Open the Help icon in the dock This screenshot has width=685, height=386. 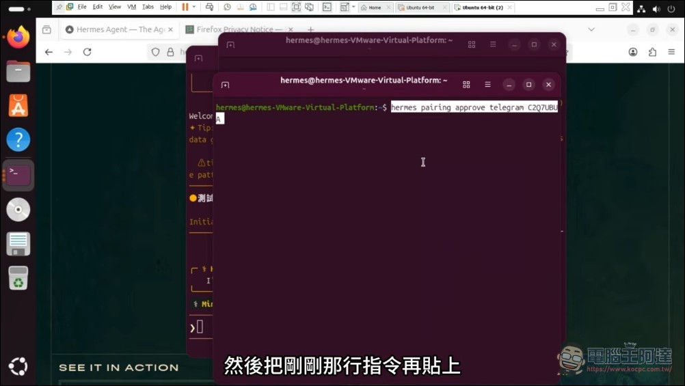tap(18, 140)
